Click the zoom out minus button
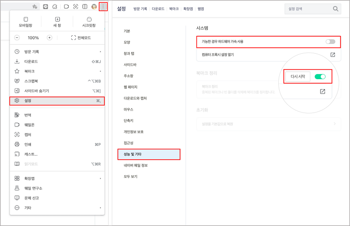 (x=17, y=38)
